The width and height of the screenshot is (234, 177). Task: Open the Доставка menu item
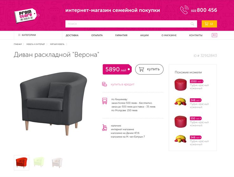72,35
